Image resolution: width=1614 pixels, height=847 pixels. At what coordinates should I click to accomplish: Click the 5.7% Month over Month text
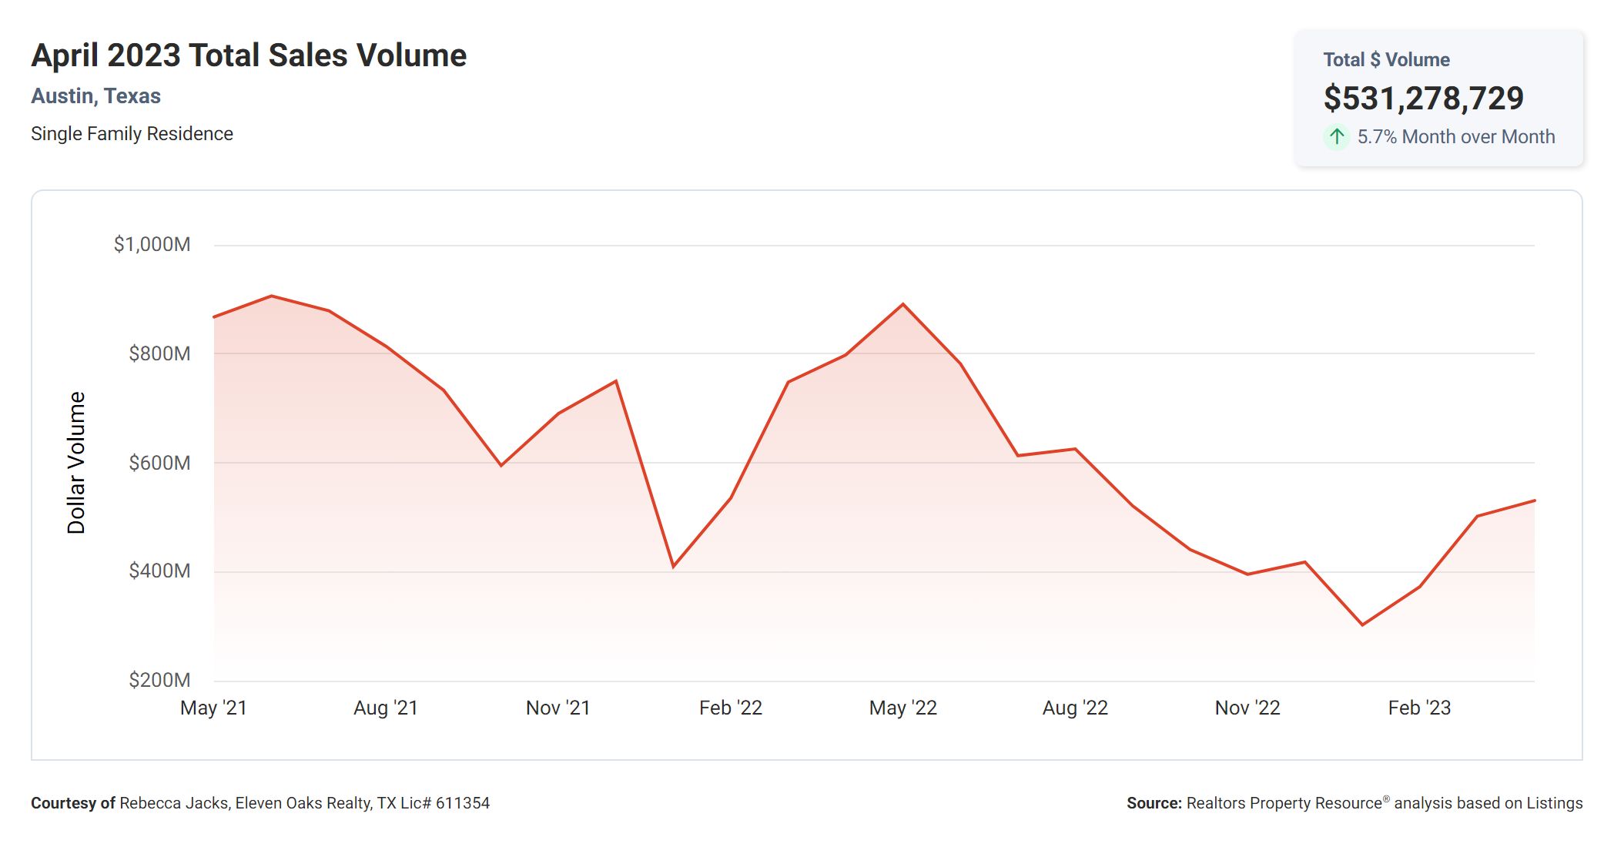pyautogui.click(x=1455, y=137)
